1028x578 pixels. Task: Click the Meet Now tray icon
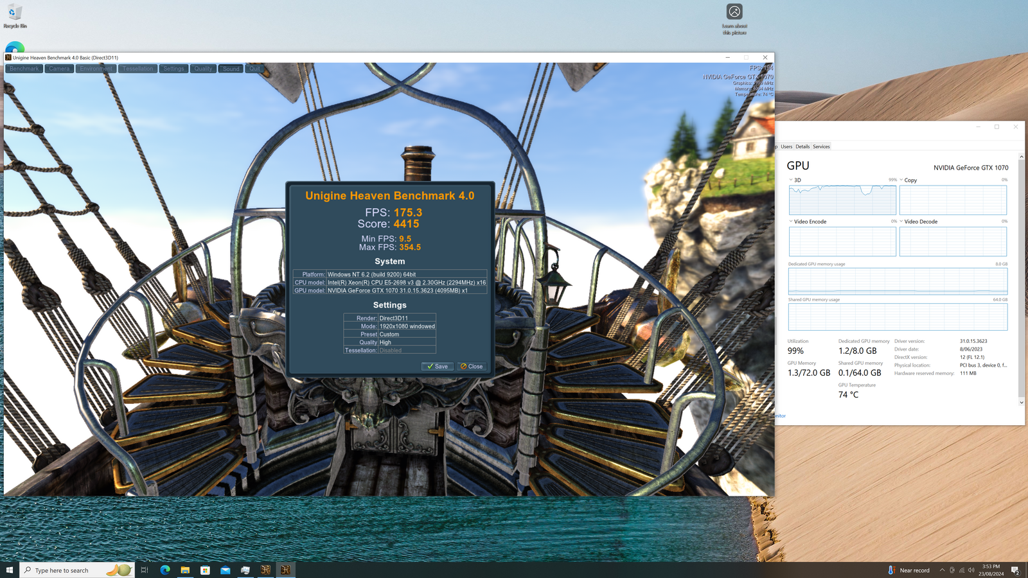pos(952,570)
